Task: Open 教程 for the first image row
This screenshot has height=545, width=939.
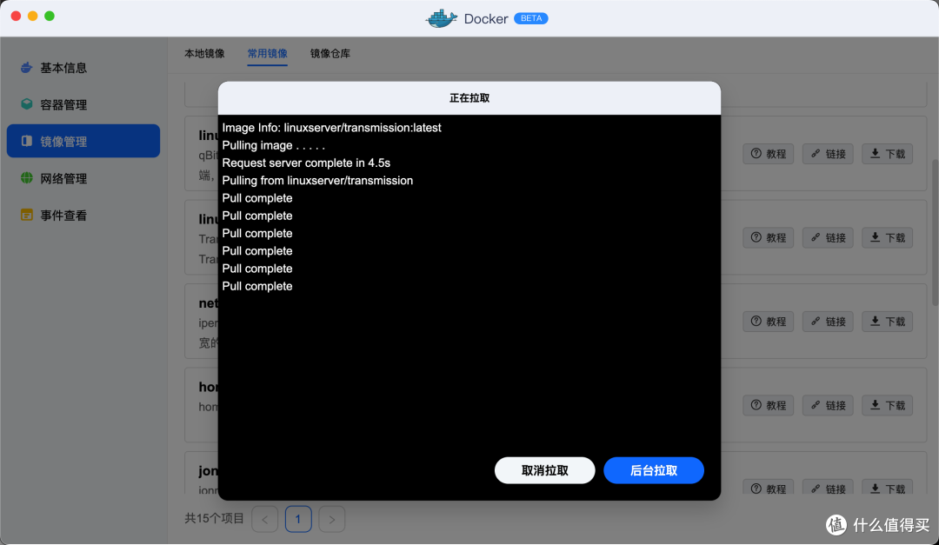Action: 769,154
